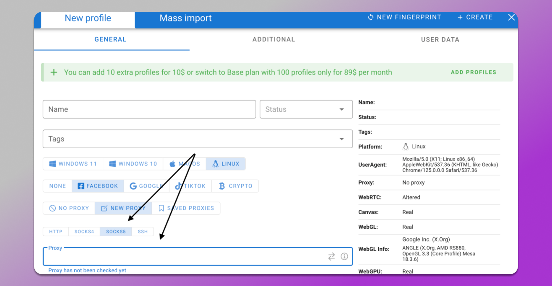The width and height of the screenshot is (552, 286).
Task: Click the plus icon in the green banner
Action: point(54,72)
